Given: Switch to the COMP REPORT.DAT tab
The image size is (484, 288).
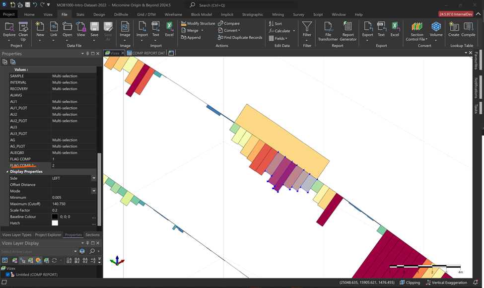Looking at the screenshot, I should 145,53.
